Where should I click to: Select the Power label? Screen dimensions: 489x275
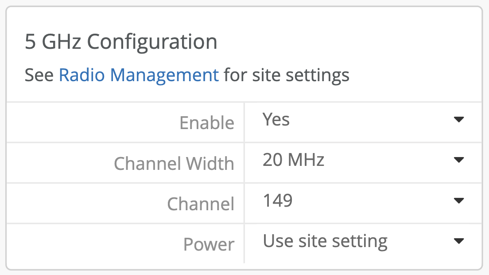coord(209,244)
